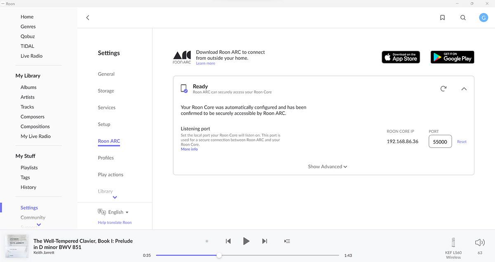
Task: Browse Albums in My Library
Action: coord(28,87)
